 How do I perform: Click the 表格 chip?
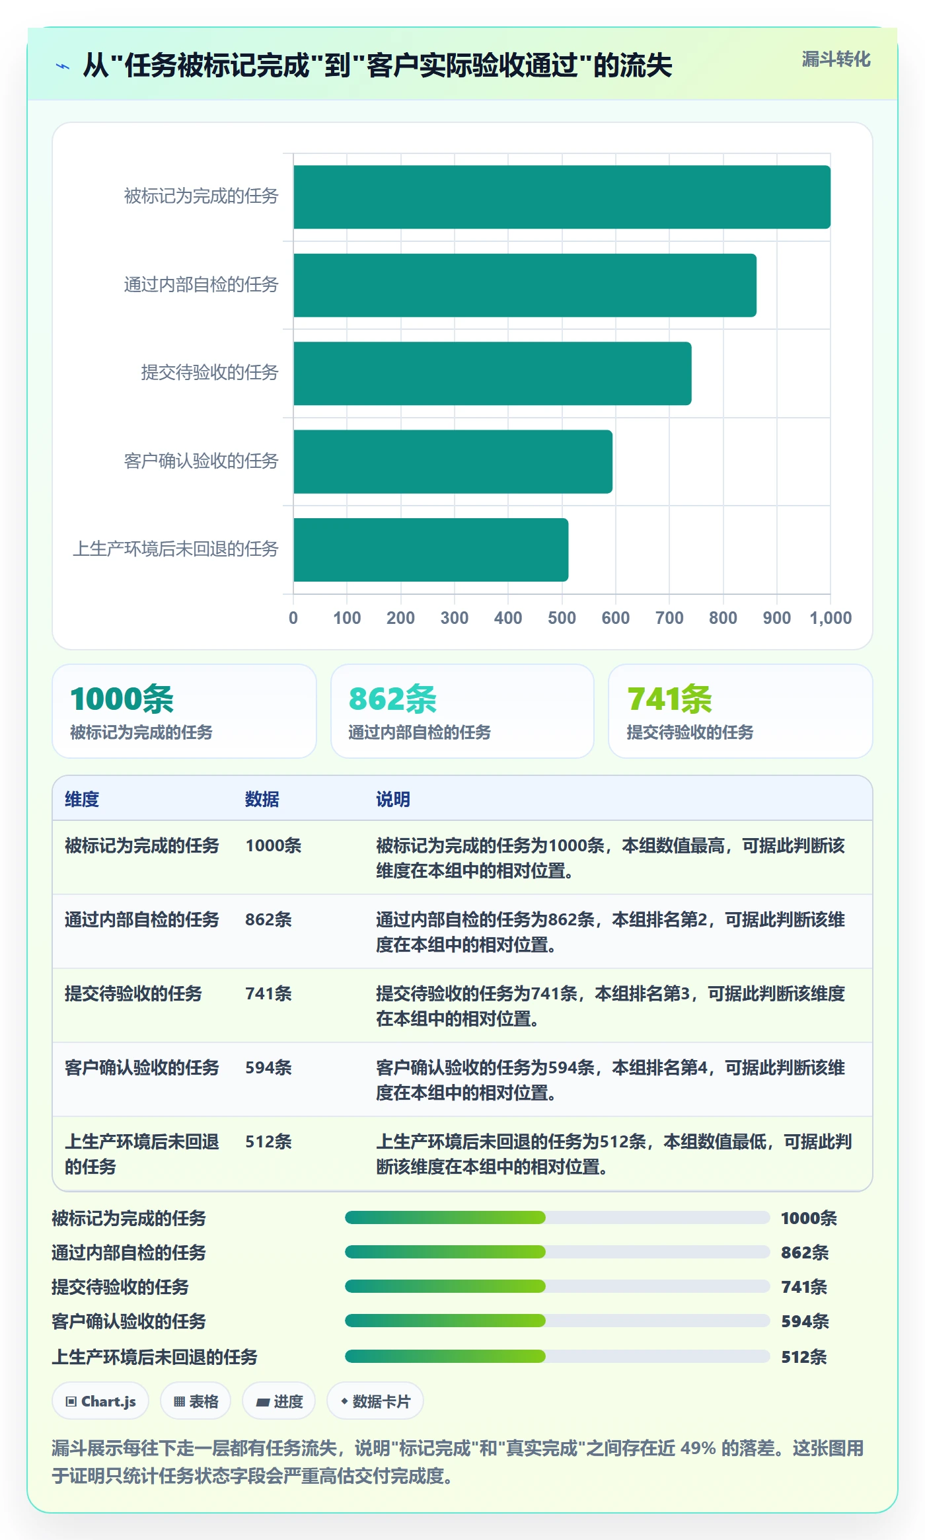[196, 1401]
